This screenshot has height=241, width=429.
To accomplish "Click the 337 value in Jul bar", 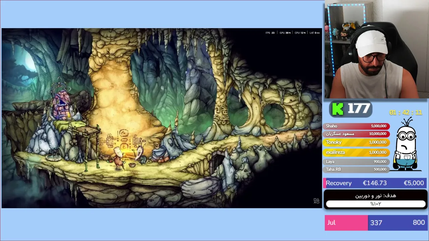I will [x=376, y=223].
